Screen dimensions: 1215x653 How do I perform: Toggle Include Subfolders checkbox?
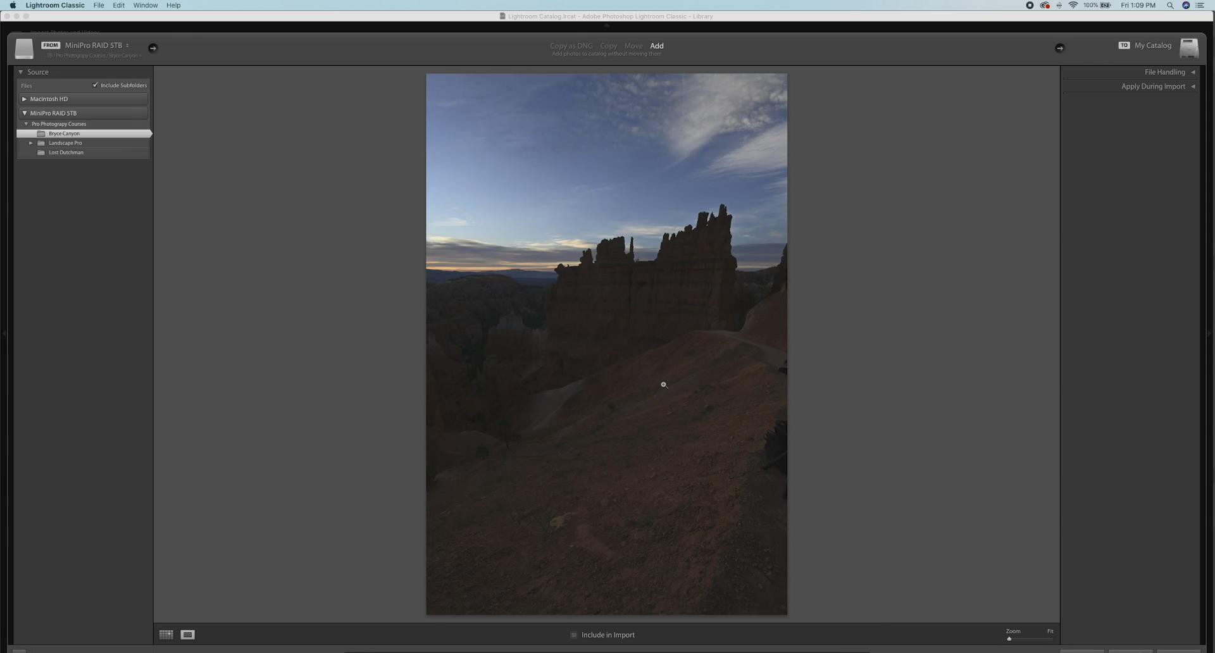[96, 85]
